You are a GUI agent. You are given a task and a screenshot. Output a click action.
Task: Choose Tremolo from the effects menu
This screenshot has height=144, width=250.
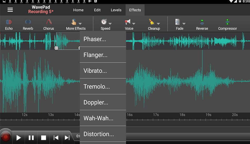click(103, 86)
